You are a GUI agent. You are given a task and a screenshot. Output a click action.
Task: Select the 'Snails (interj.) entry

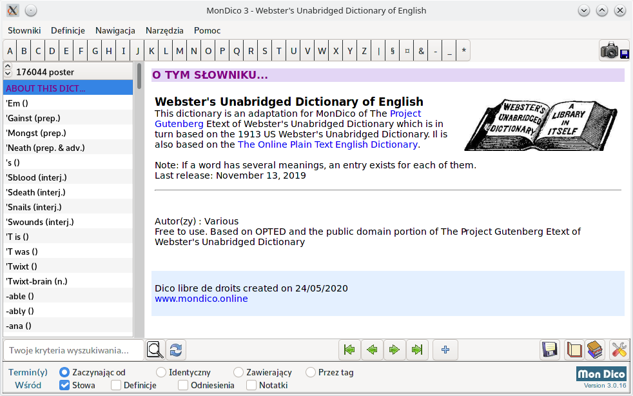point(68,207)
